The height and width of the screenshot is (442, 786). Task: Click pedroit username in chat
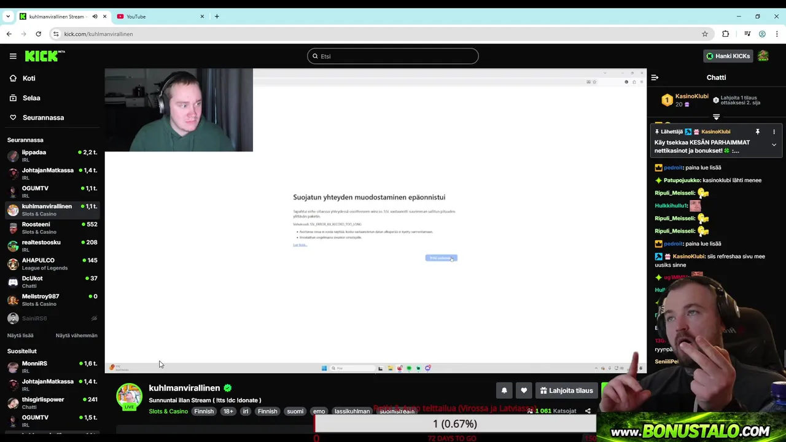pos(674,168)
